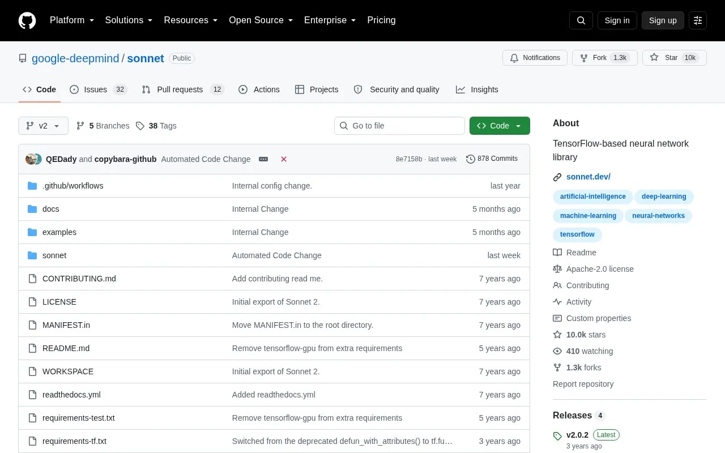Expand the Platform menu

pyautogui.click(x=72, y=20)
